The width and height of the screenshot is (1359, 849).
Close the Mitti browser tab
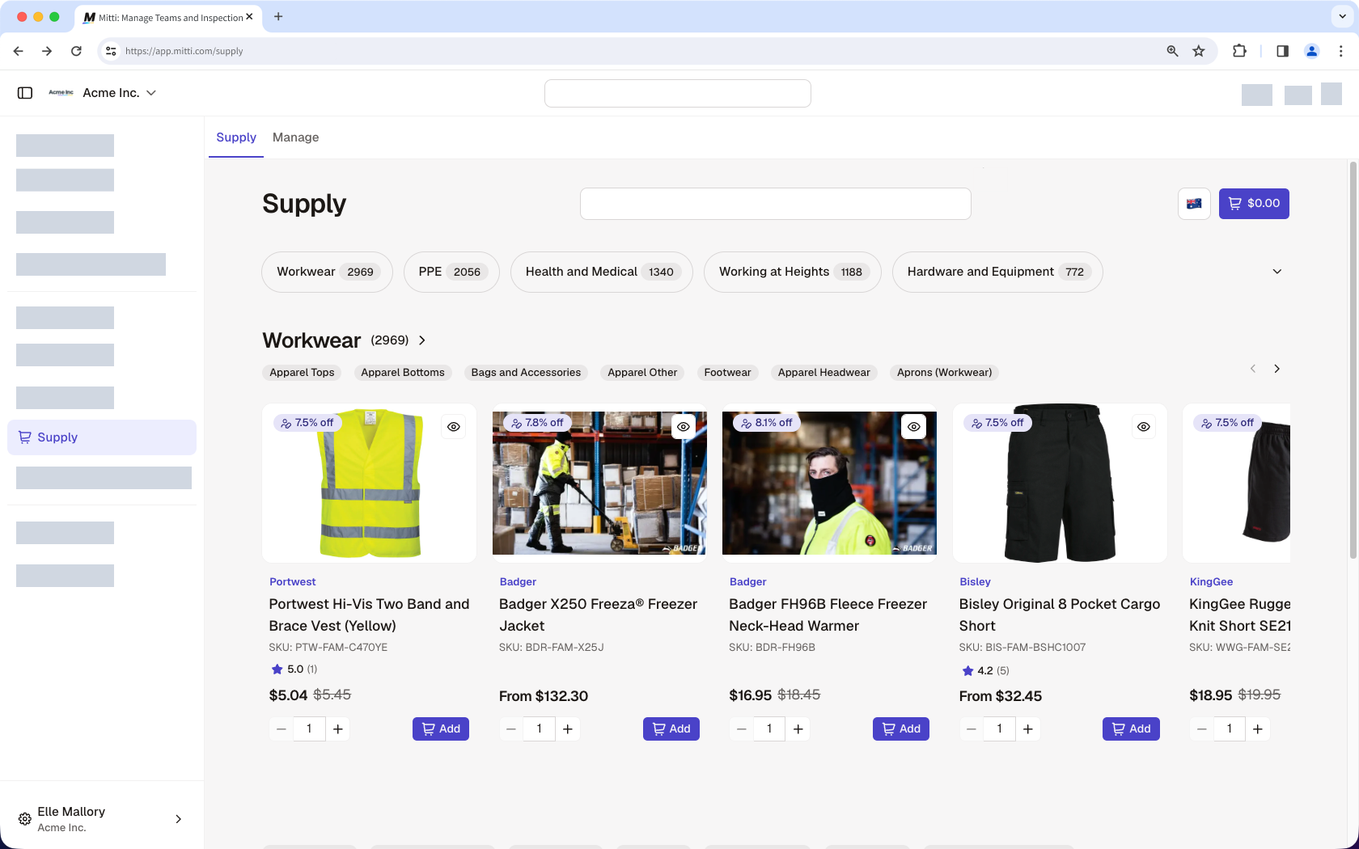pos(249,16)
